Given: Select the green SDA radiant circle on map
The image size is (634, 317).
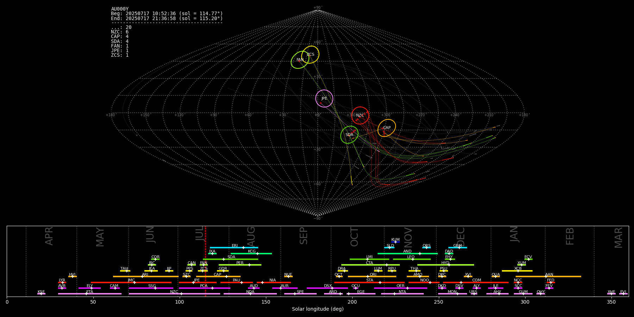Looking at the screenshot, I should (x=349, y=135).
